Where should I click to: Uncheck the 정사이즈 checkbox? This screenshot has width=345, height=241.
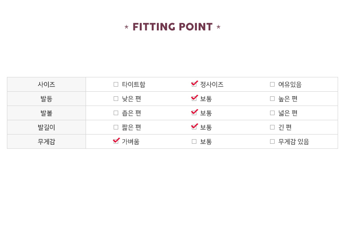click(194, 84)
